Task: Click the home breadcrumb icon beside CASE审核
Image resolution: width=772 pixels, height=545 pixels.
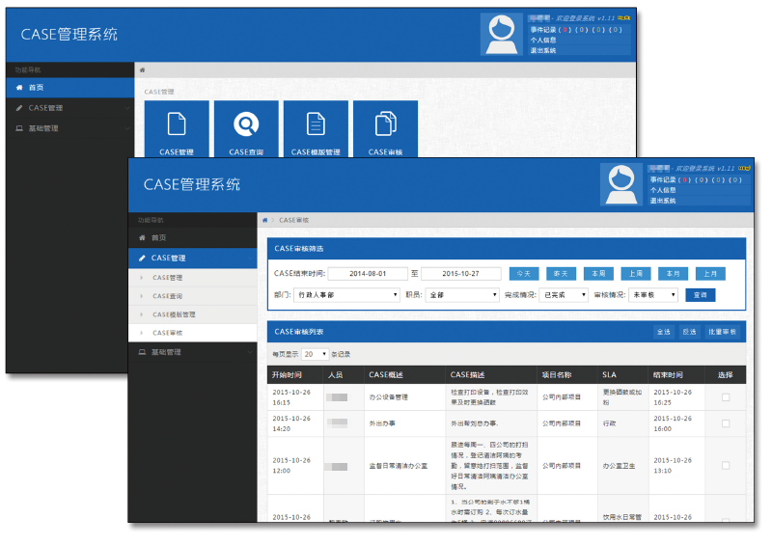Action: click(265, 220)
